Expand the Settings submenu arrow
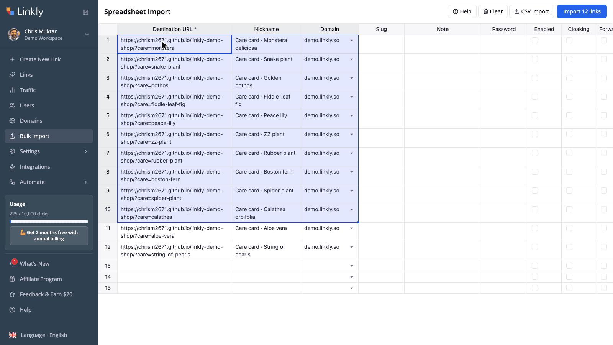Screen dimensions: 613x345 [x=86, y=151]
